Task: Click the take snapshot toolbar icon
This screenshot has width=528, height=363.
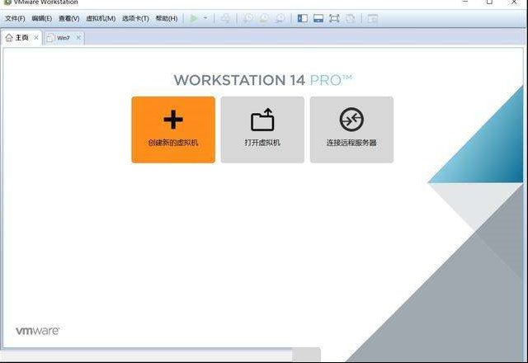Action: (248, 18)
